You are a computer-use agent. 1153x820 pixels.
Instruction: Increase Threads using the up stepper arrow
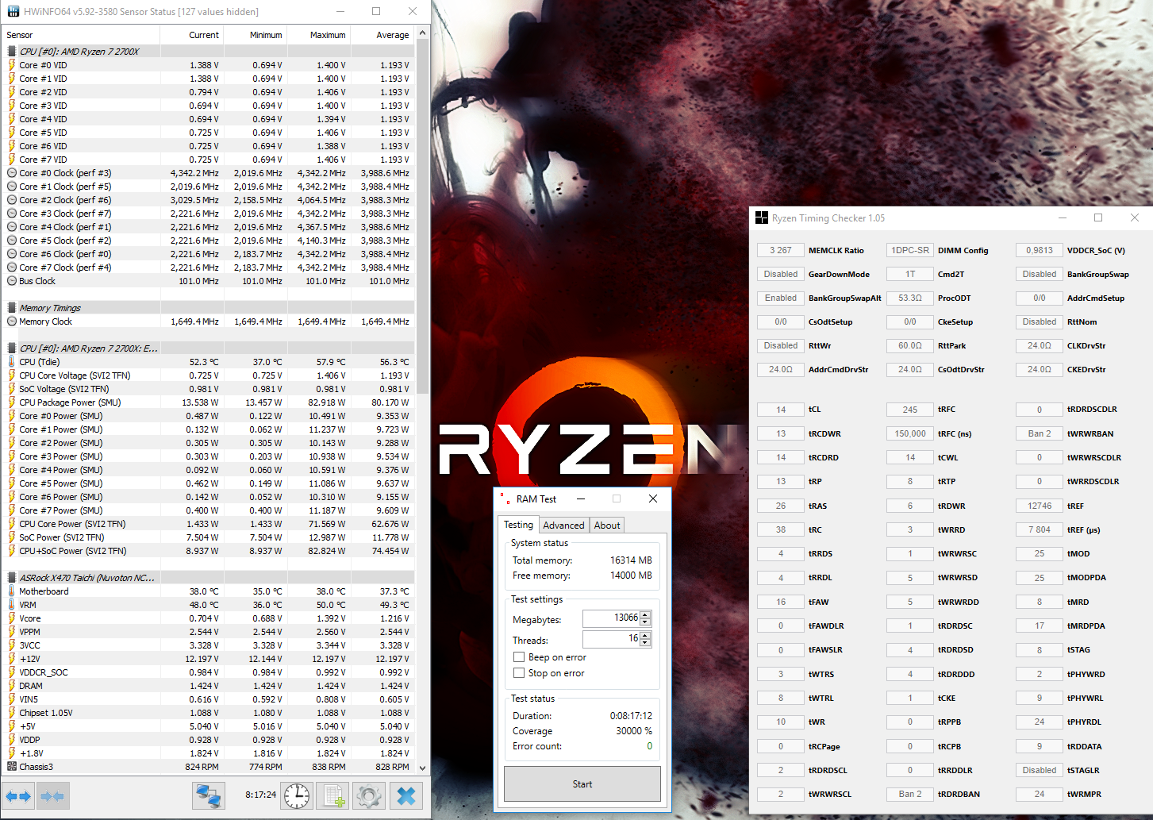(645, 635)
